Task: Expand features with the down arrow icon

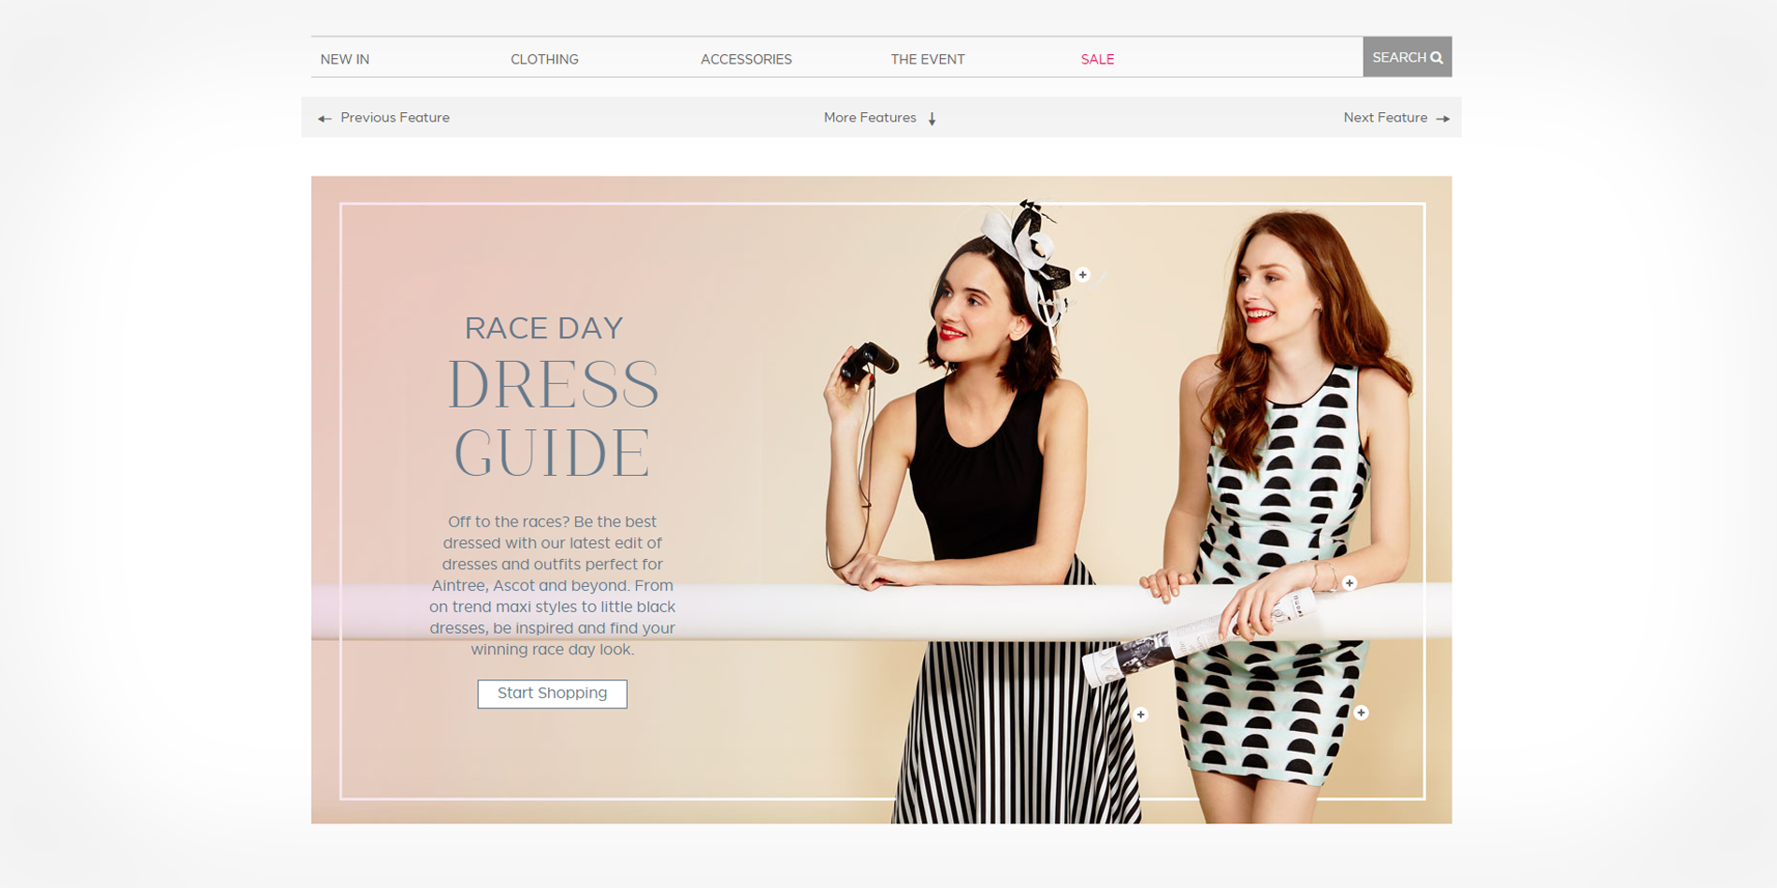Action: pos(932,119)
